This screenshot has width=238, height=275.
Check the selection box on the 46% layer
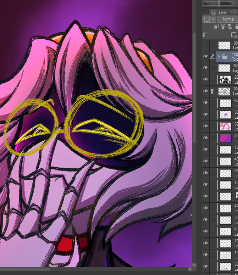[213, 161]
